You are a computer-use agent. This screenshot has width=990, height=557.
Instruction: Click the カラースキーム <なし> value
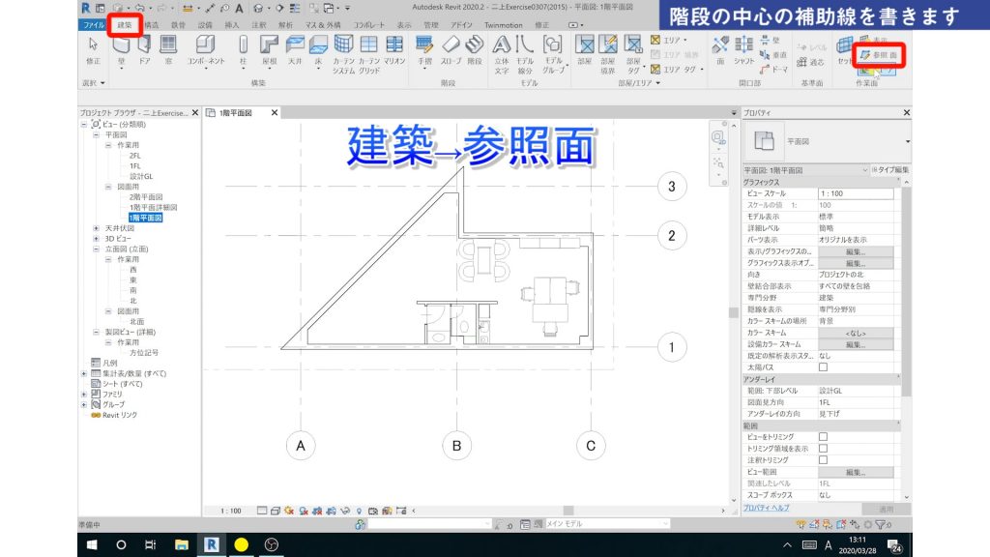click(855, 333)
